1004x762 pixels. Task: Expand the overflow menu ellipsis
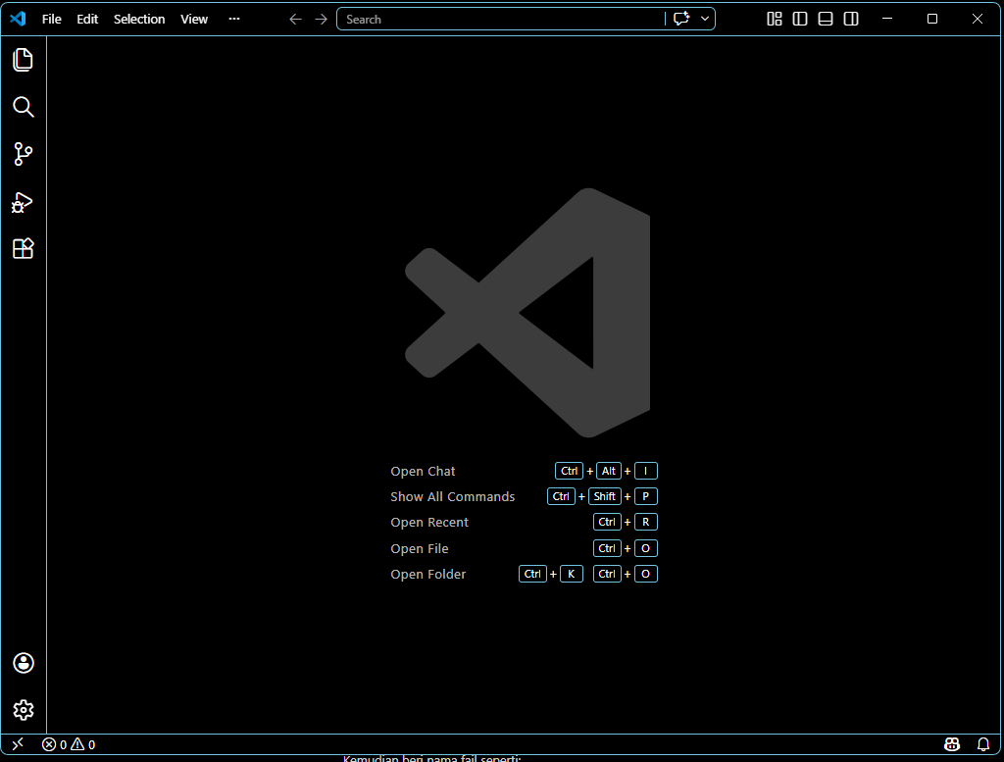coord(234,19)
